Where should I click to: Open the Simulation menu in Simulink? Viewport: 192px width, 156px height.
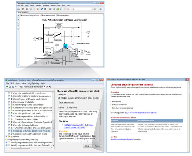pyautogui.click(x=46, y=5)
